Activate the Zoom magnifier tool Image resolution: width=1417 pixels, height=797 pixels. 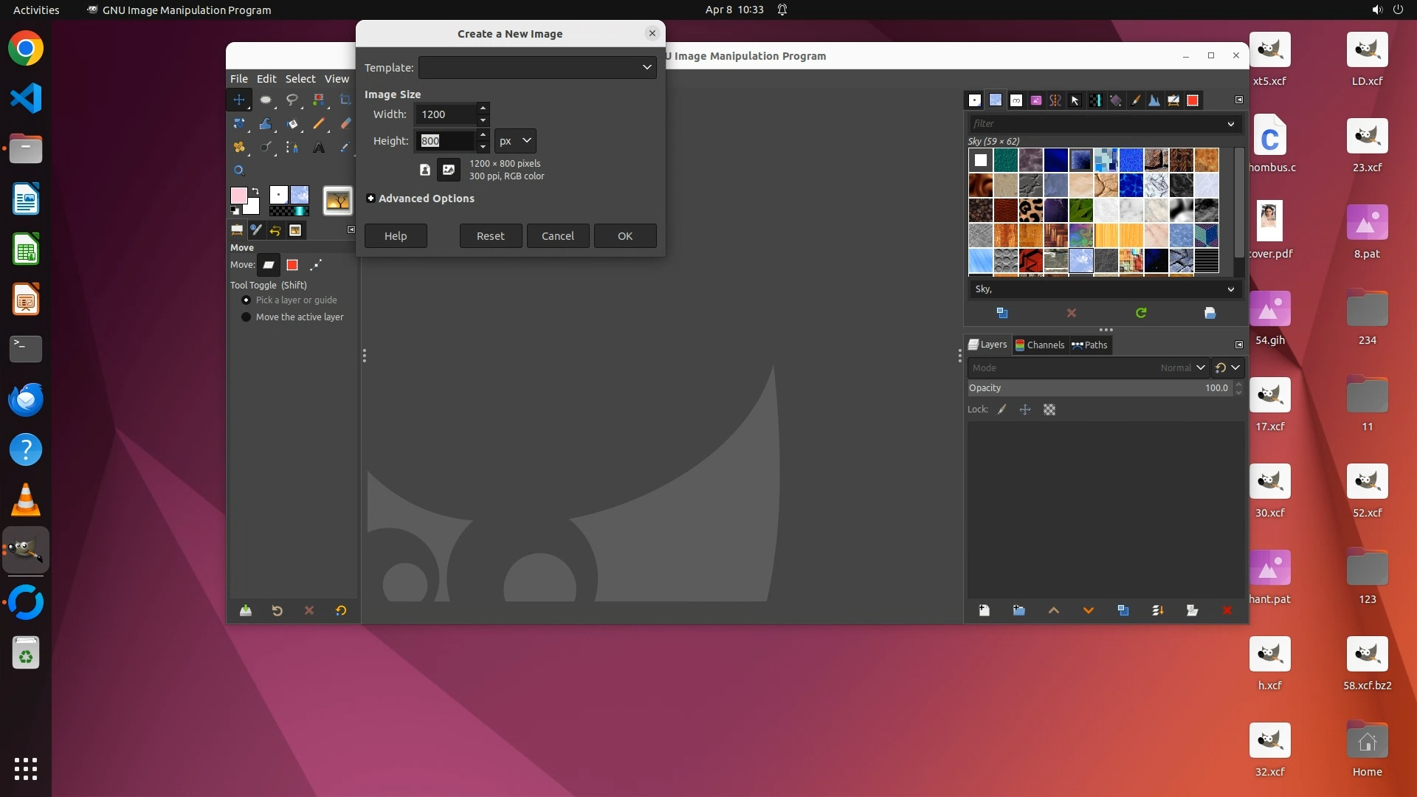pos(239,170)
